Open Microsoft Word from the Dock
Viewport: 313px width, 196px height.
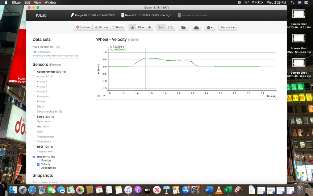tap(209, 190)
